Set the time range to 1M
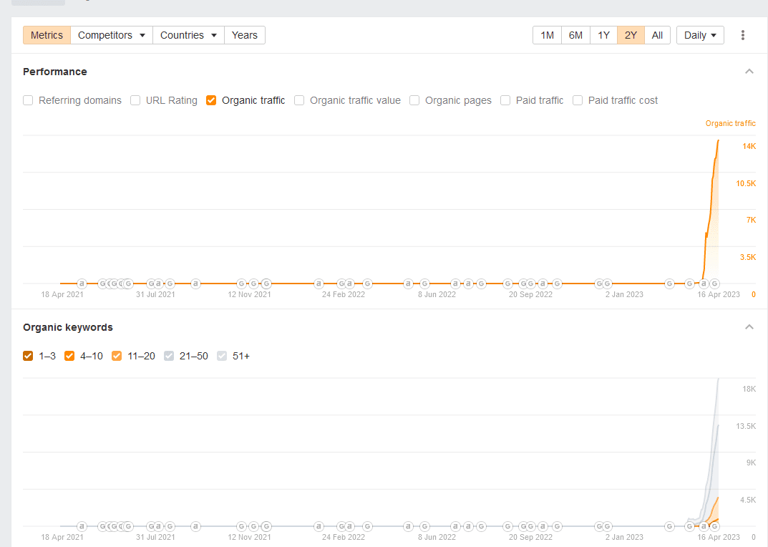768x547 pixels. [547, 35]
